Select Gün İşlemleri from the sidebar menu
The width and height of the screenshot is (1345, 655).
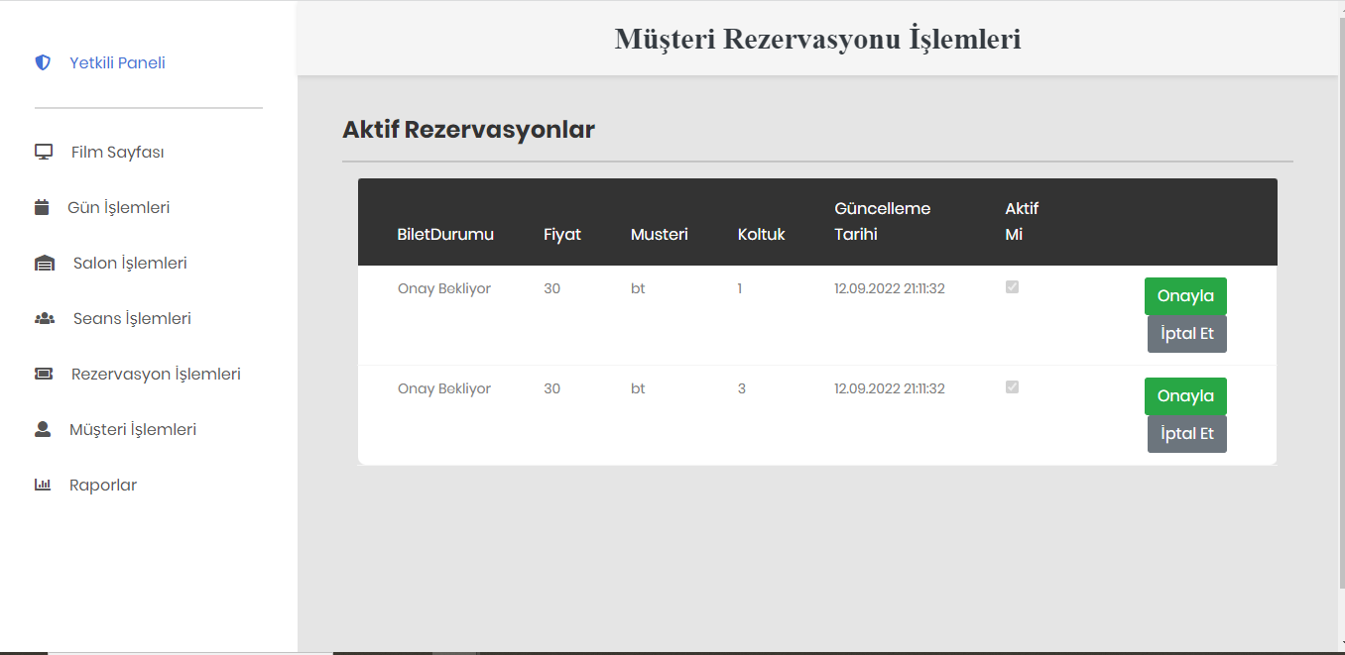(119, 206)
